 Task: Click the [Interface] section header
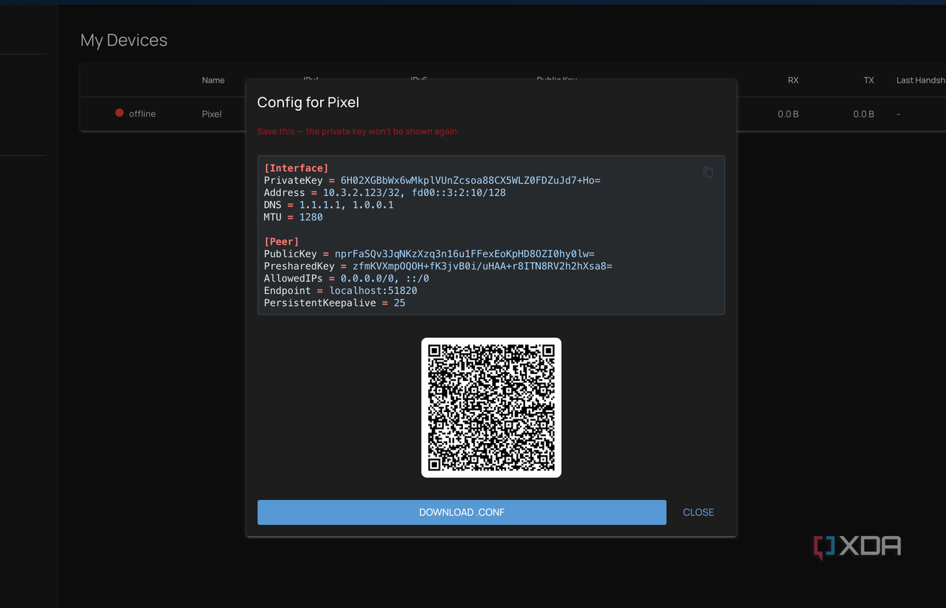click(296, 168)
